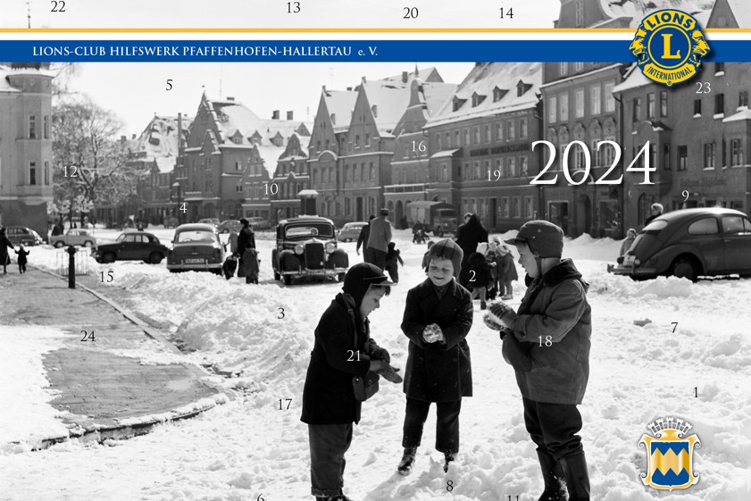This screenshot has height=501, width=751.
Task: Click the 2024 year text
Action: 592,164
